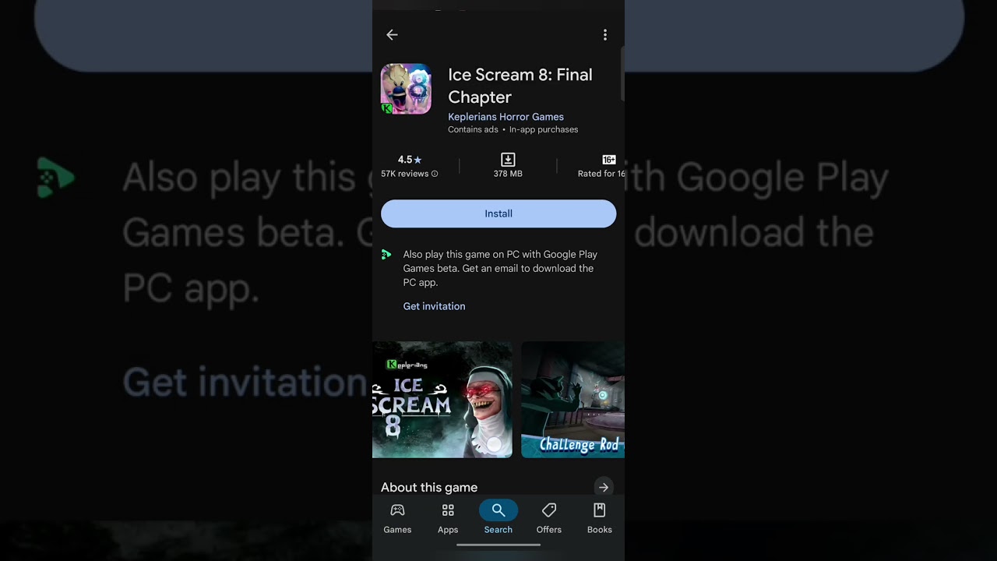Image resolution: width=997 pixels, height=561 pixels.
Task: Switch to the Books tab
Action: click(x=600, y=518)
